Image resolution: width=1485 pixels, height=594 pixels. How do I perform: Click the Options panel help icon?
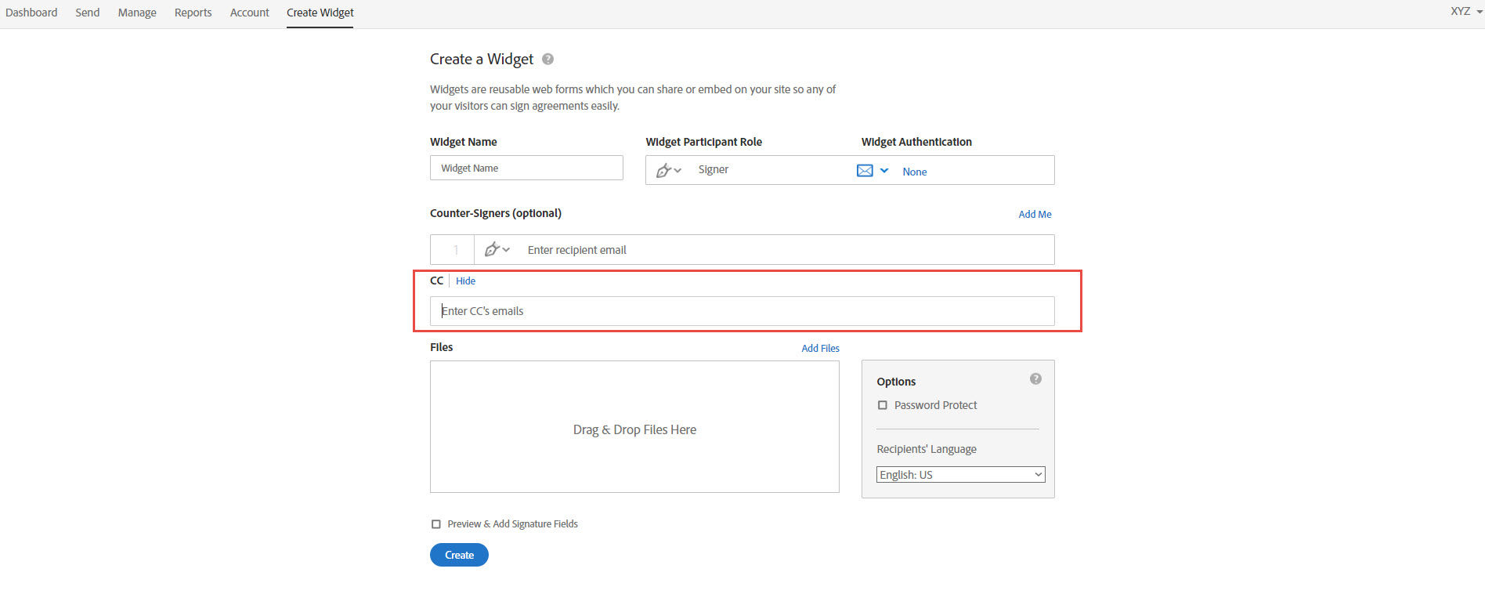[1035, 378]
